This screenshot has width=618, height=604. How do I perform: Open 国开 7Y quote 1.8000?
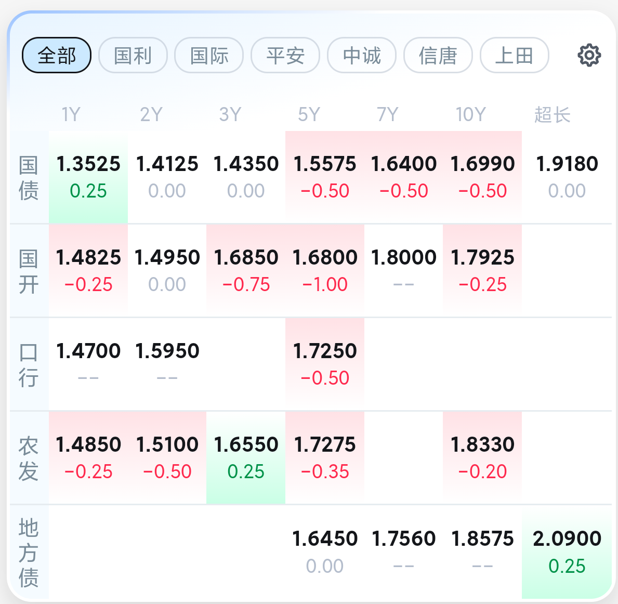tap(403, 271)
